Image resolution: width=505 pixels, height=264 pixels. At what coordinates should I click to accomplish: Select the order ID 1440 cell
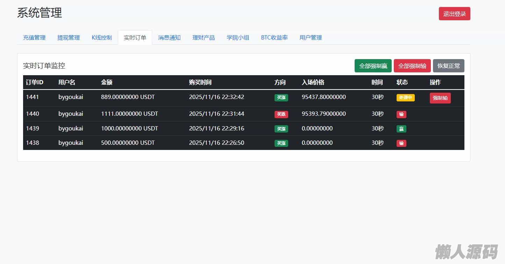pos(33,114)
